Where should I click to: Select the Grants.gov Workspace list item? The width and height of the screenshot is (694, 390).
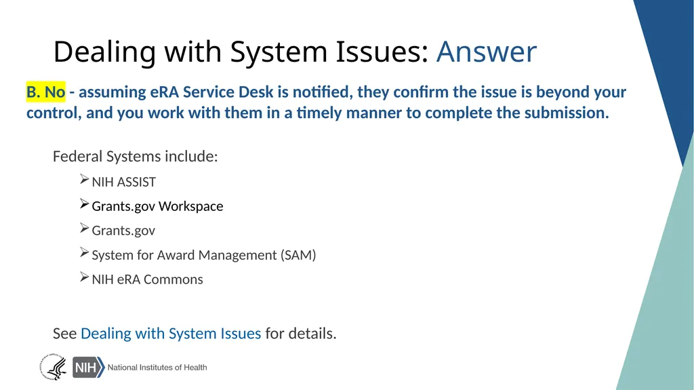point(157,206)
